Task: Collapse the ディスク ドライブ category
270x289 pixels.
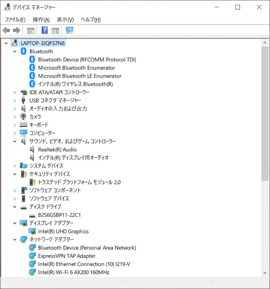Action: [x=15, y=207]
